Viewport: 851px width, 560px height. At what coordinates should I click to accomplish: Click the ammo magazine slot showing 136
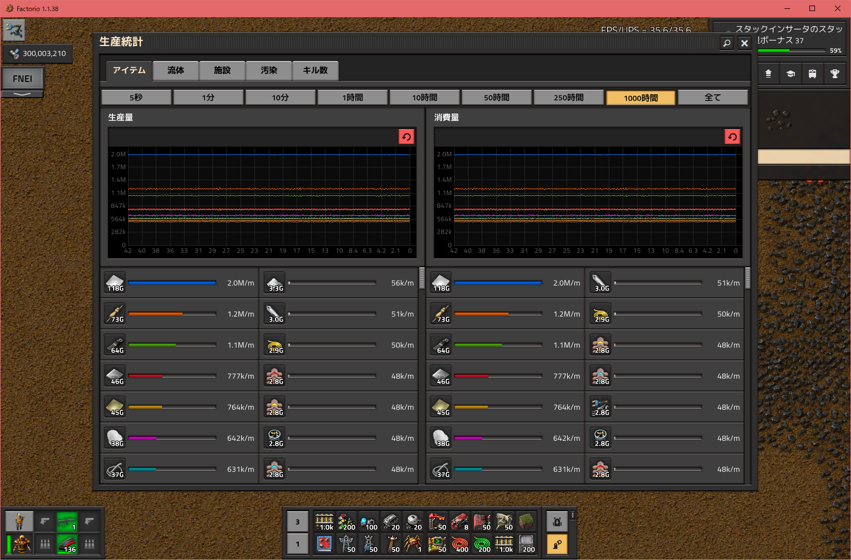coord(67,544)
